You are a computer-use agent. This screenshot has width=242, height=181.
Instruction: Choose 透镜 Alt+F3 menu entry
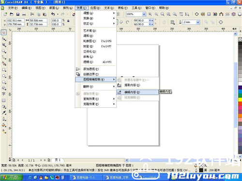point(96,62)
